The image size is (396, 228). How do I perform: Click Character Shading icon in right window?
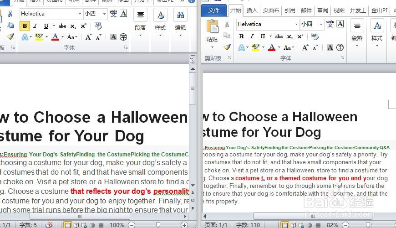click(330, 47)
